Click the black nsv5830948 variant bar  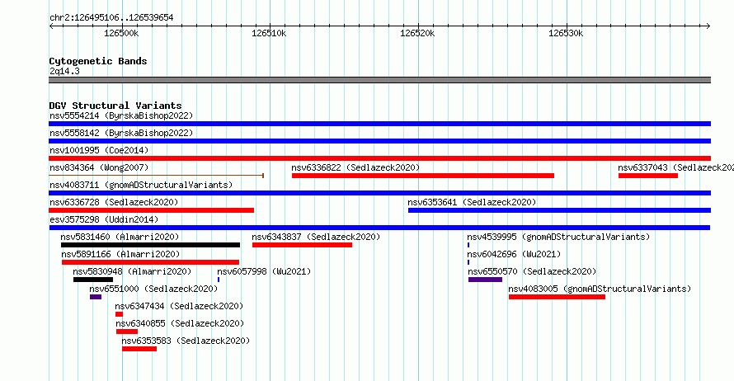click(x=93, y=280)
